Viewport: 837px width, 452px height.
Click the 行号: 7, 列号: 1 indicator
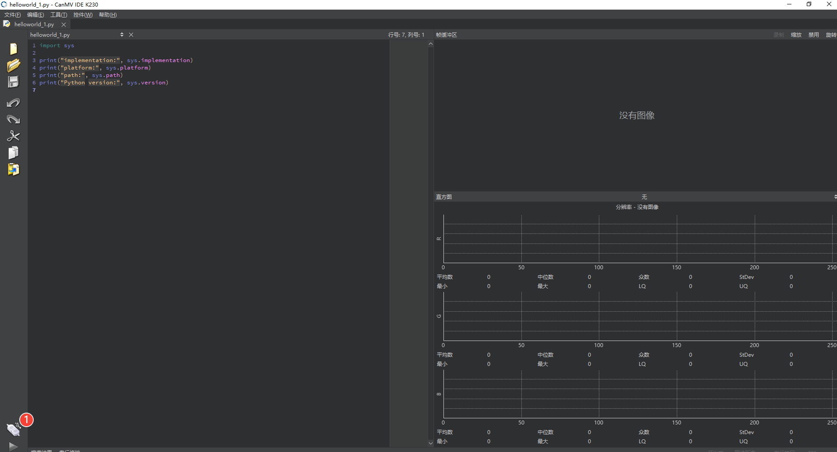pos(406,35)
